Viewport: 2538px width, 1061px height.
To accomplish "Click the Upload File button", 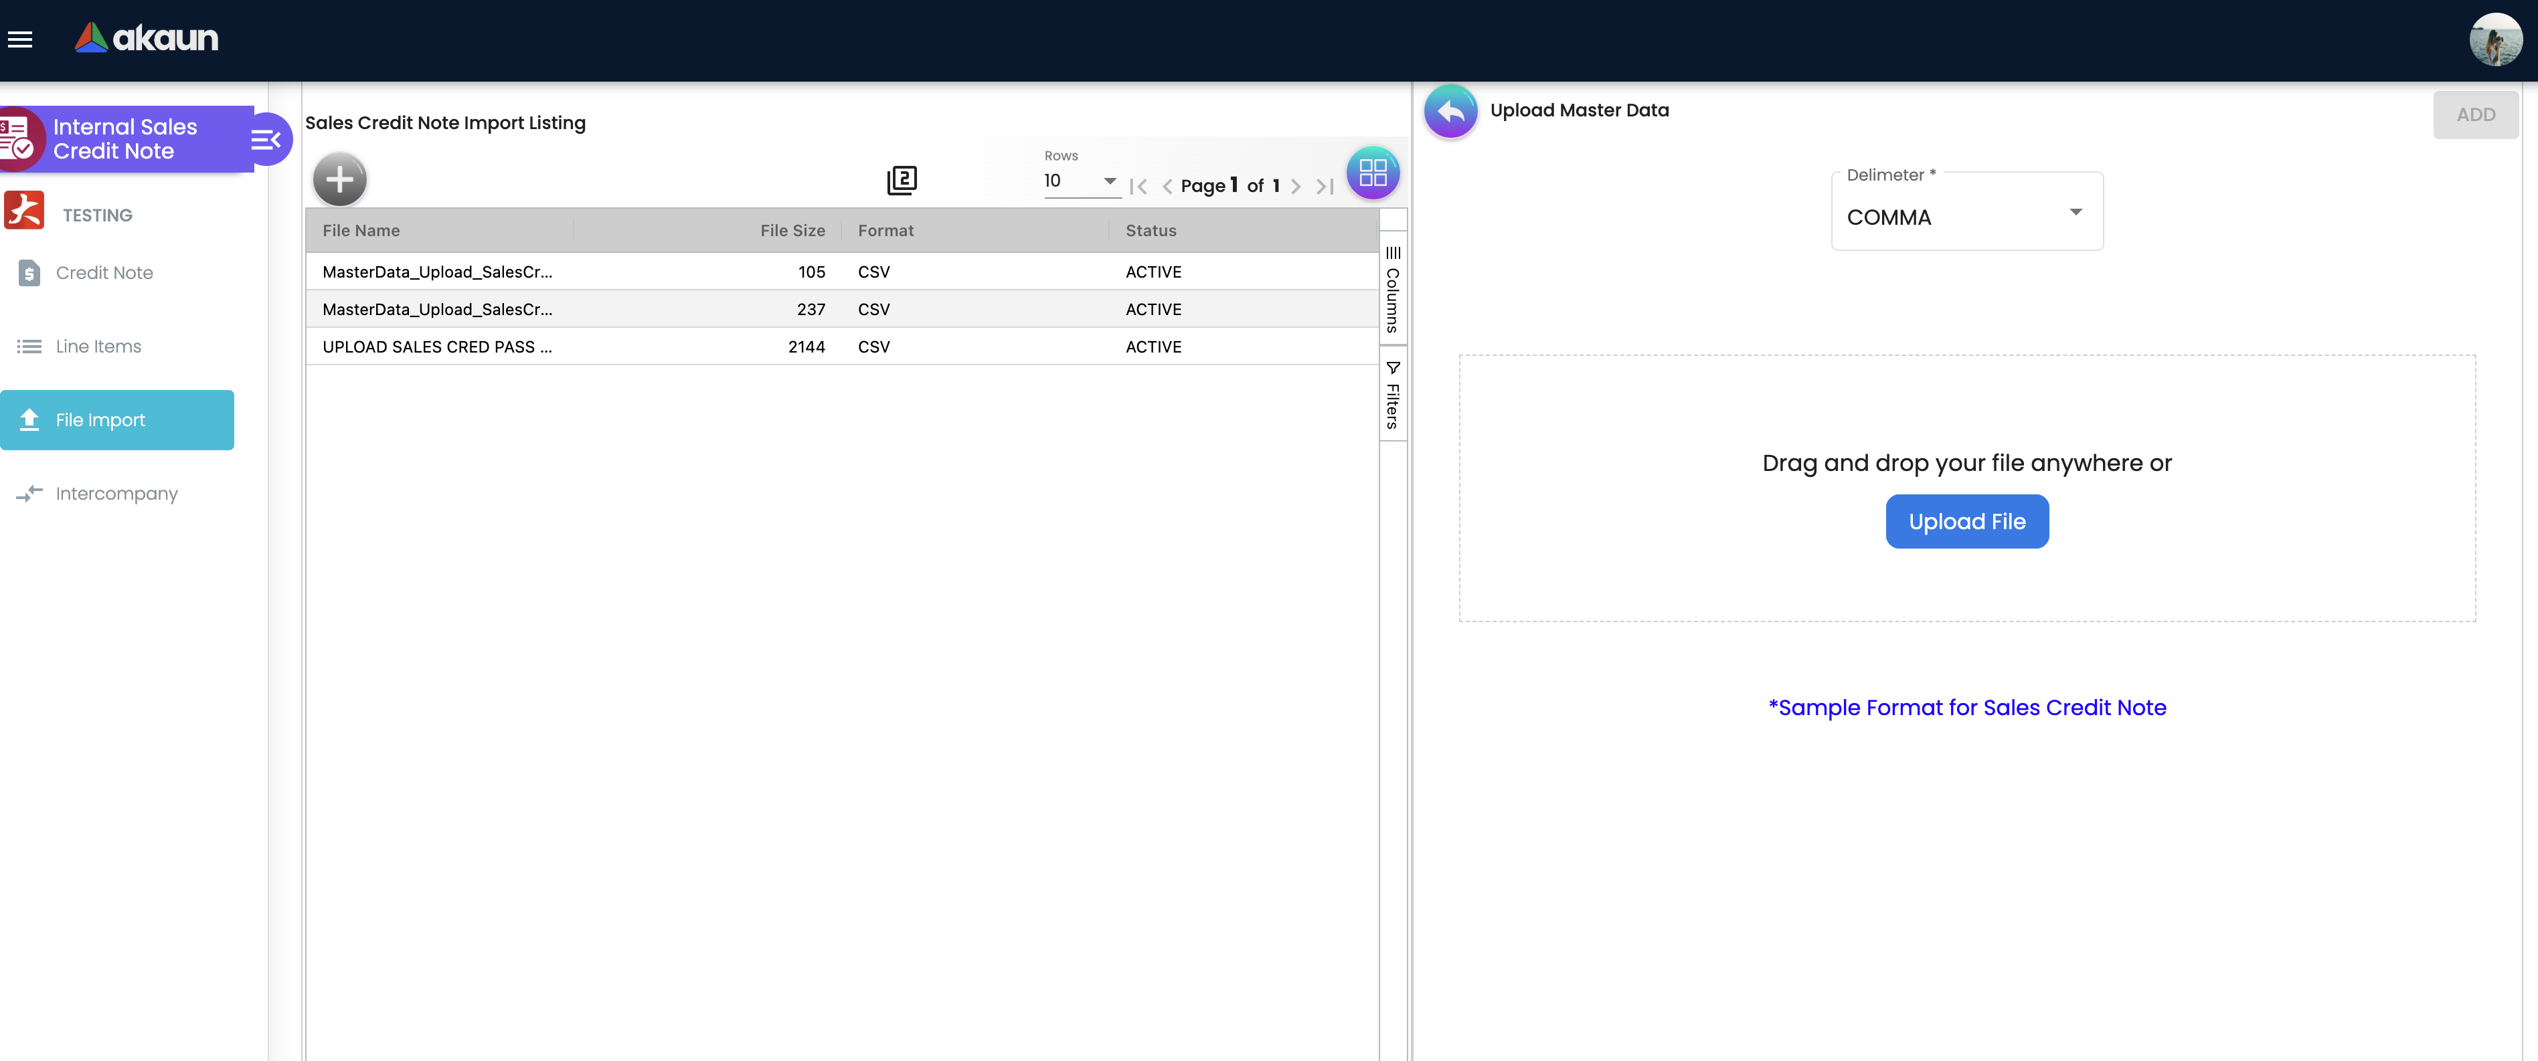I will [x=1966, y=522].
